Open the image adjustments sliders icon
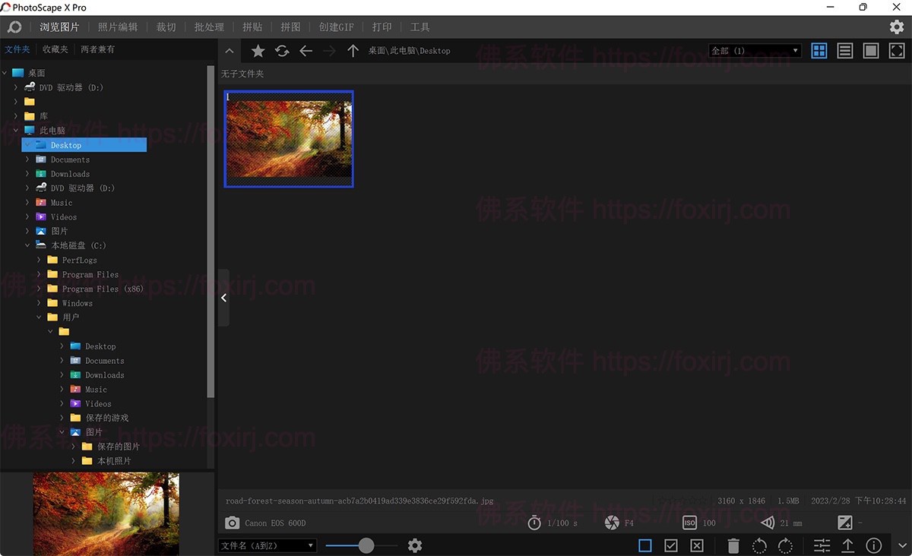The height and width of the screenshot is (556, 912). pyautogui.click(x=822, y=545)
